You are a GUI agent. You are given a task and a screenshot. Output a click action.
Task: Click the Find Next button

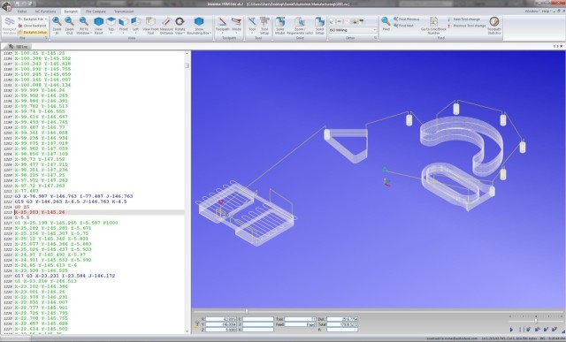pyautogui.click(x=404, y=26)
